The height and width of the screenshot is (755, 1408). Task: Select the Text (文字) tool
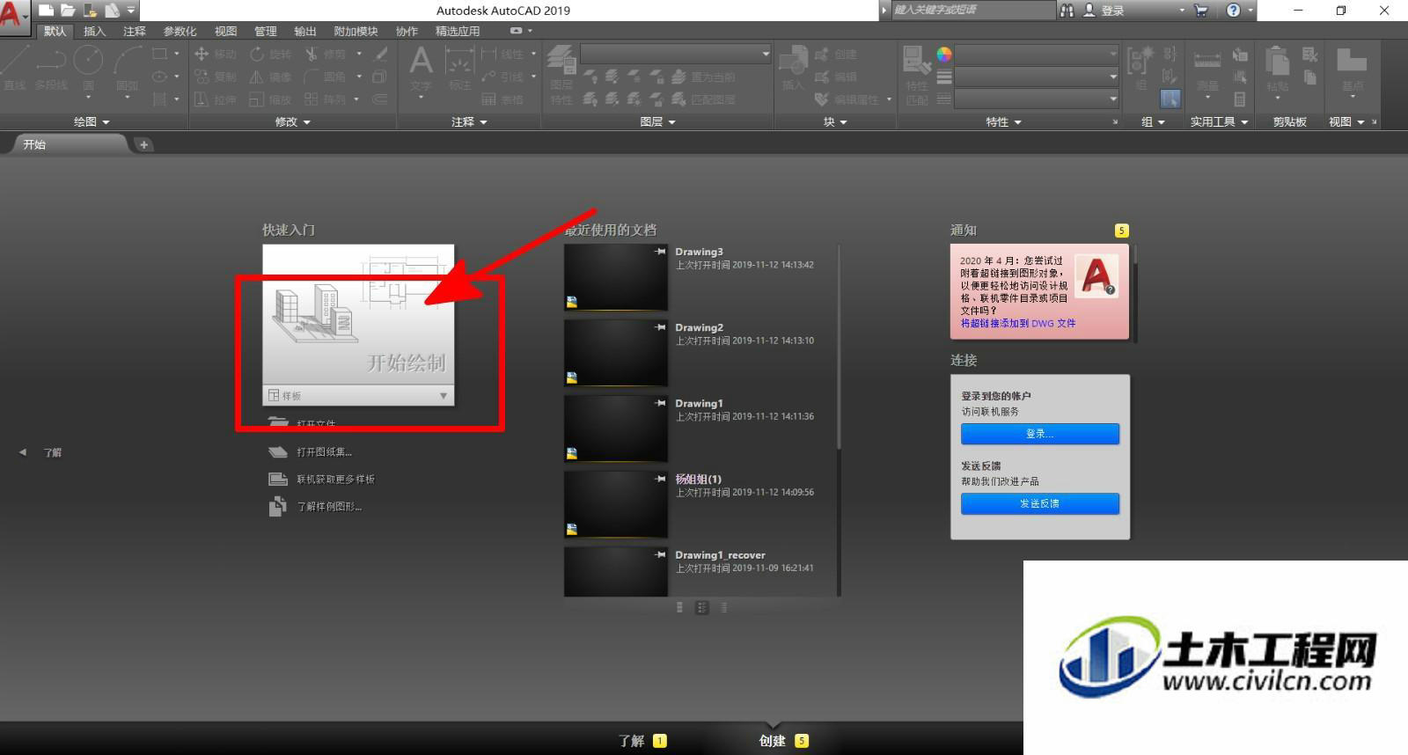421,69
